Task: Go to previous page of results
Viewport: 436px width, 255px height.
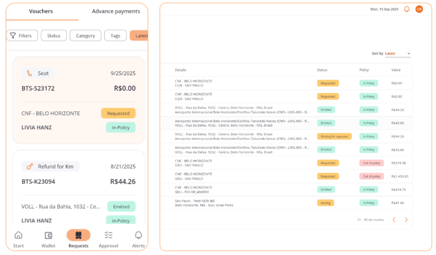Action: pos(394,220)
